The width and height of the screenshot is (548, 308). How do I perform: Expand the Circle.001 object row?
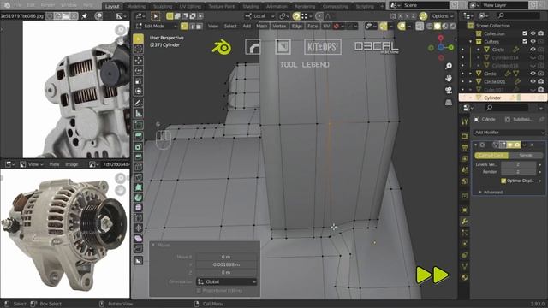(x=470, y=81)
